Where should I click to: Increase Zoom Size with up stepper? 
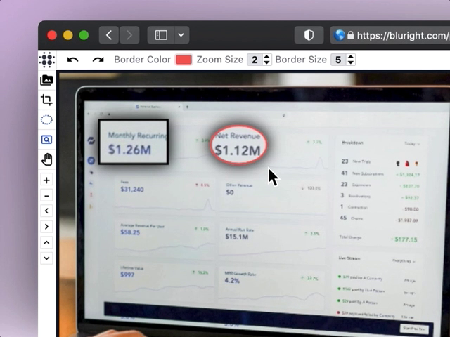(x=267, y=57)
